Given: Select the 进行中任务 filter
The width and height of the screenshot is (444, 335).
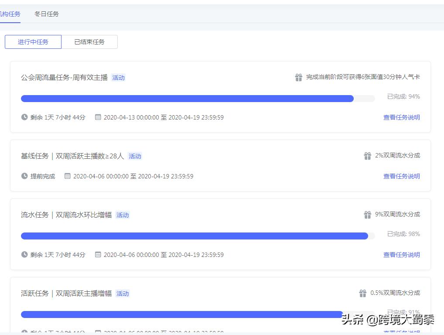Looking at the screenshot, I should click(x=33, y=41).
